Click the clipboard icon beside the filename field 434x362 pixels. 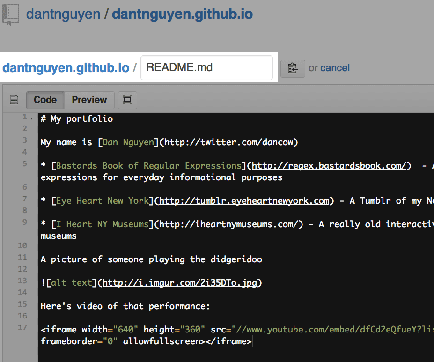coord(292,68)
